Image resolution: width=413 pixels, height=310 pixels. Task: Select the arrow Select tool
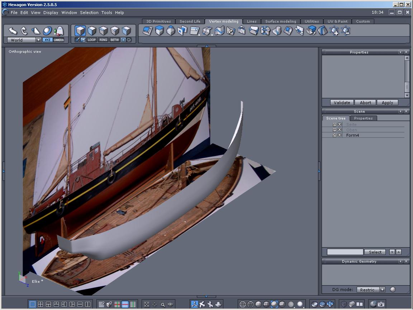coord(13,31)
